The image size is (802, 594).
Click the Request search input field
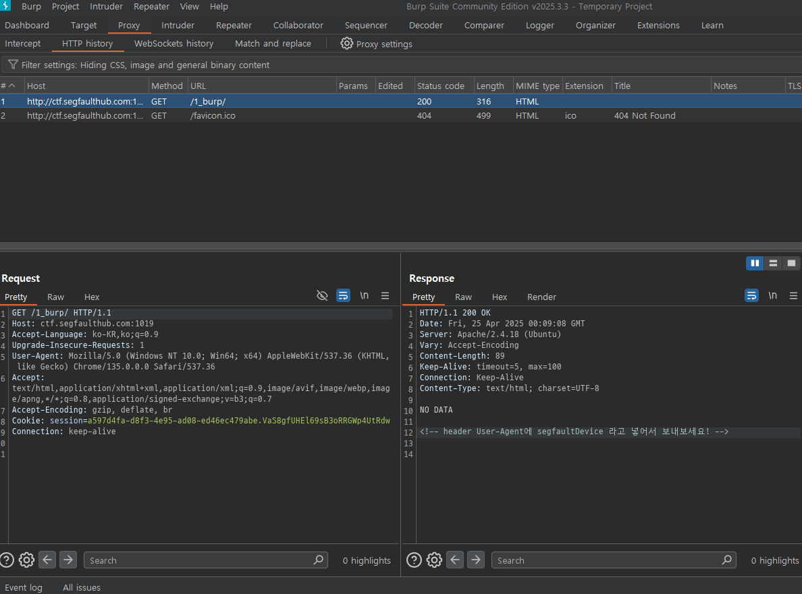click(206, 560)
